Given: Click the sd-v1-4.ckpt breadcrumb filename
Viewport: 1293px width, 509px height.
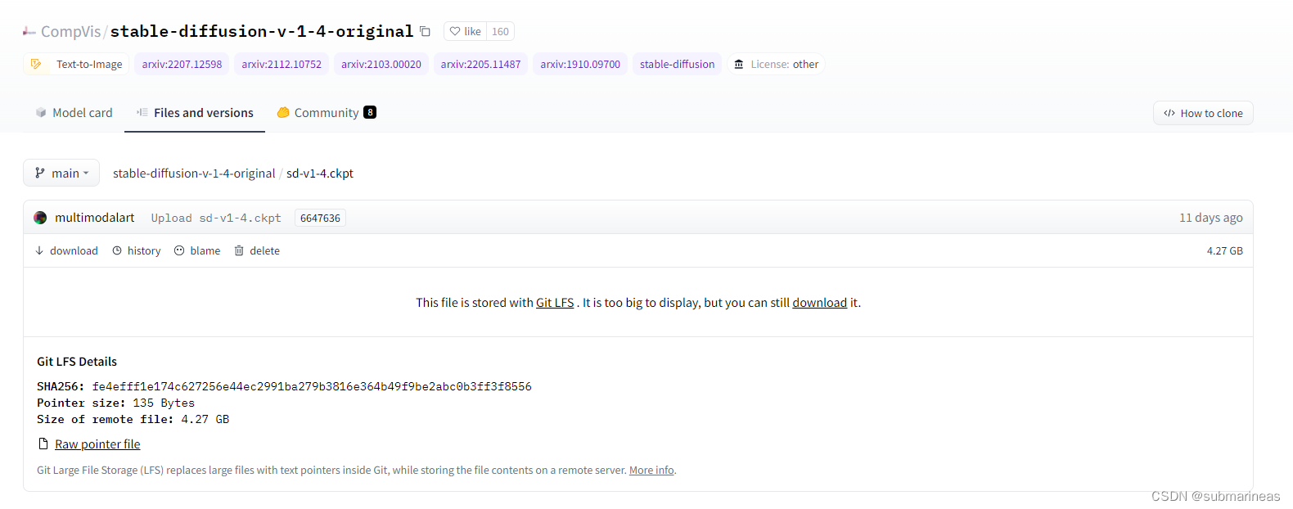Looking at the screenshot, I should pyautogui.click(x=320, y=173).
